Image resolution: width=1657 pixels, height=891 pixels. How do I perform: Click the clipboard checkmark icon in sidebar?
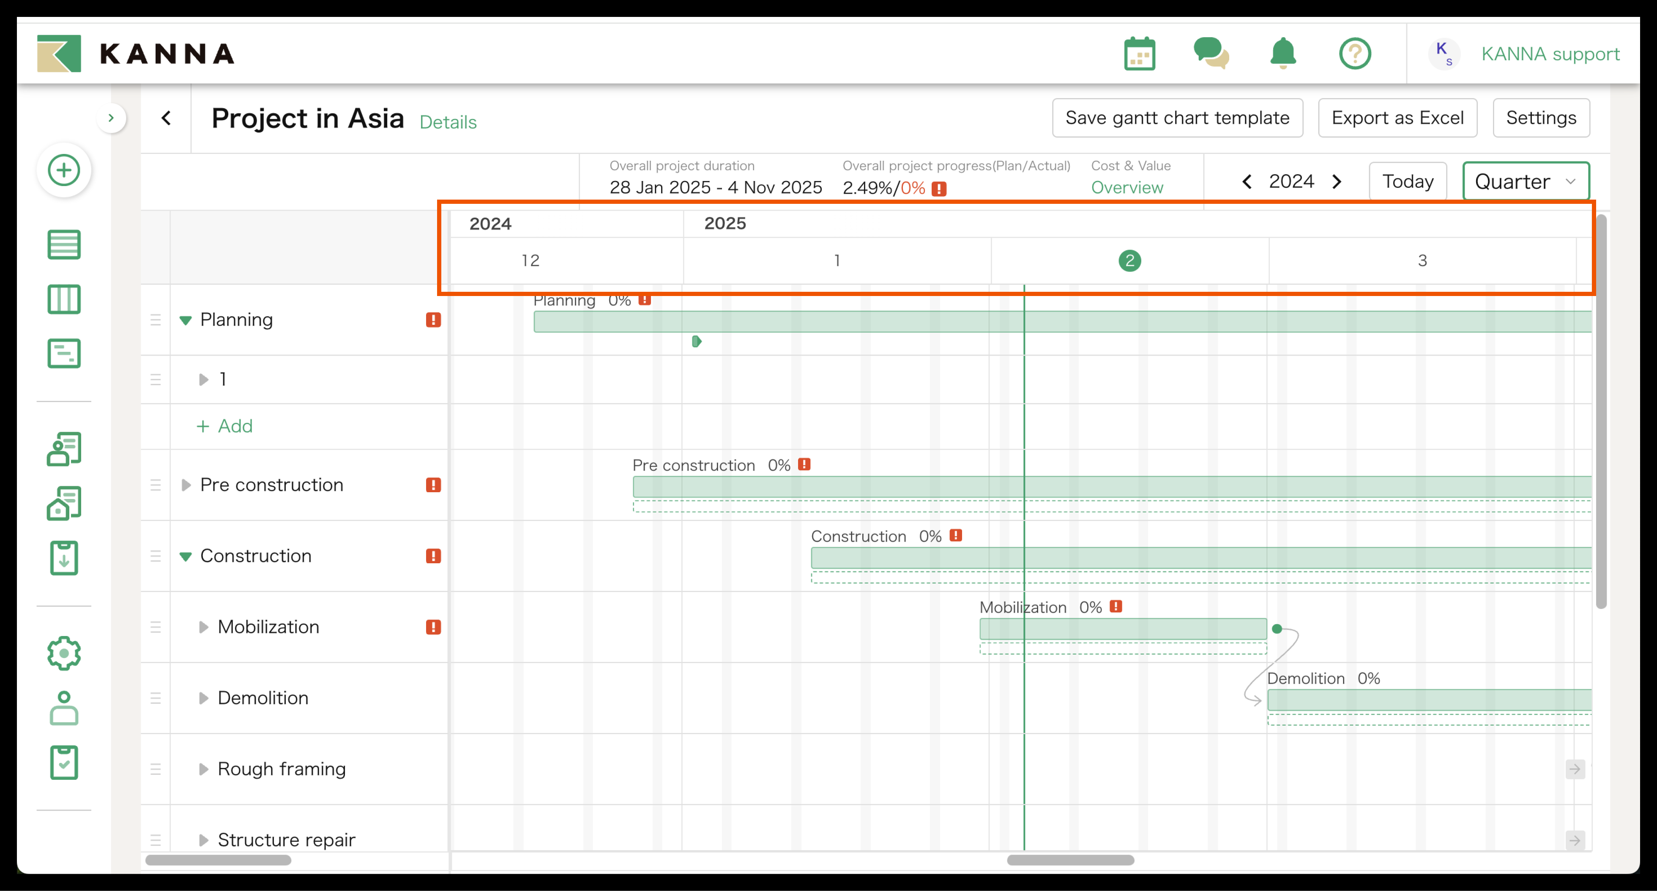[x=64, y=762]
